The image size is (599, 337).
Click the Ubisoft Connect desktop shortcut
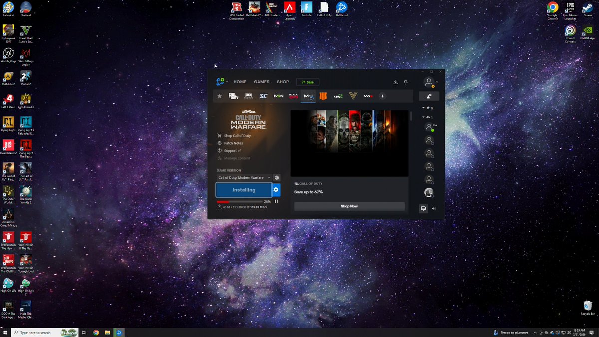(x=570, y=34)
